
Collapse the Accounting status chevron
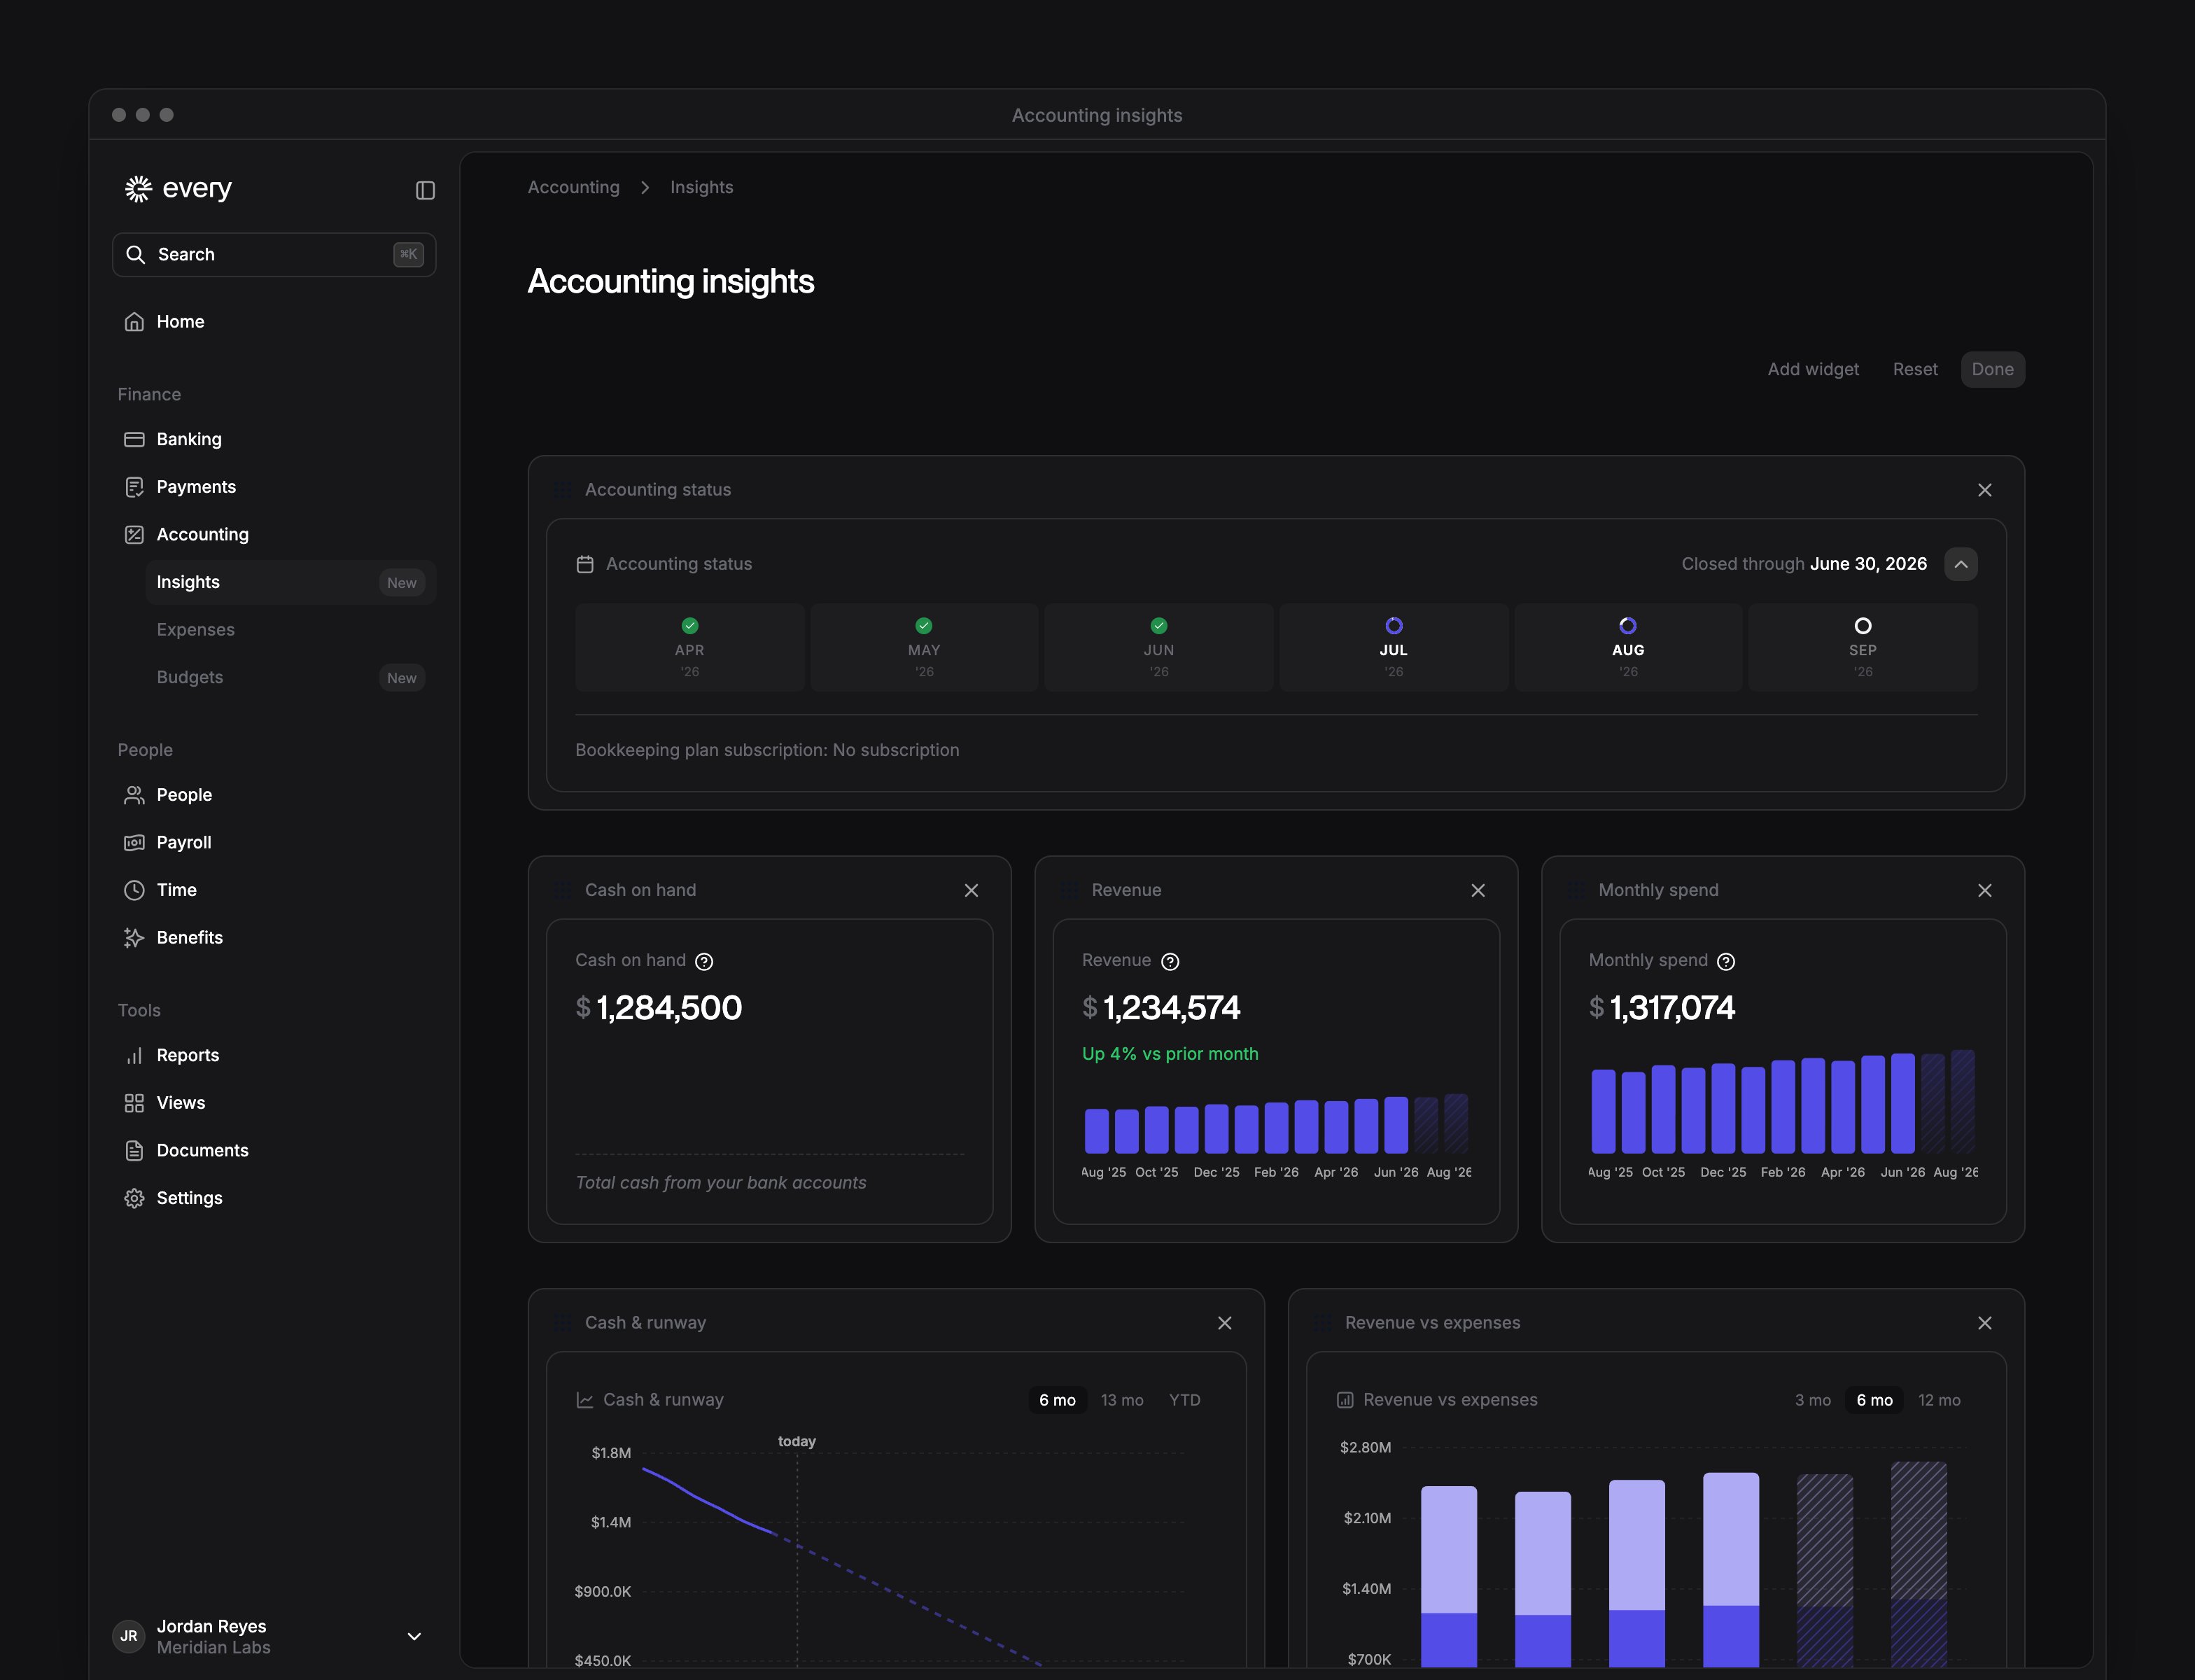coord(1961,564)
